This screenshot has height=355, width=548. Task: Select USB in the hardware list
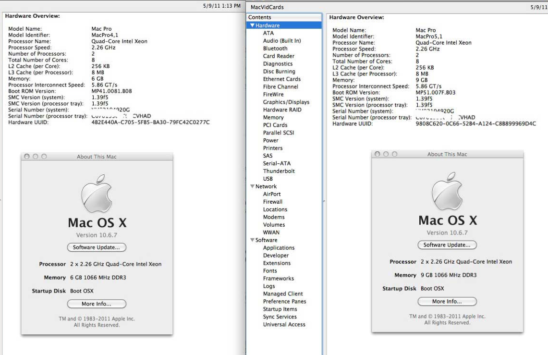(268, 179)
